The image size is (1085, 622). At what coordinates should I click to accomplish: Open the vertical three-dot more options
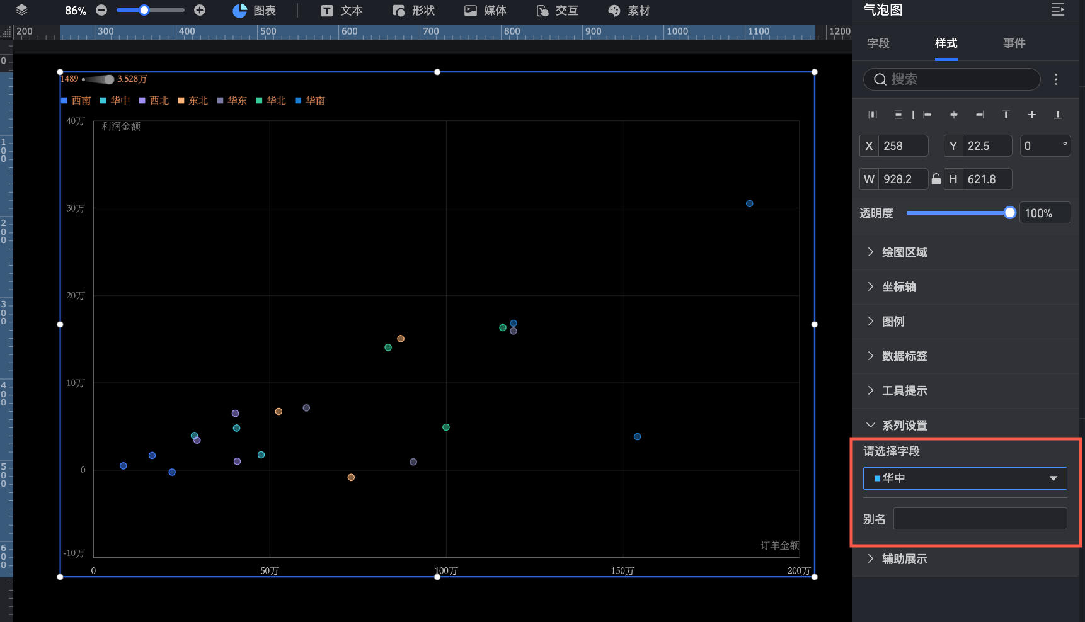1056,79
